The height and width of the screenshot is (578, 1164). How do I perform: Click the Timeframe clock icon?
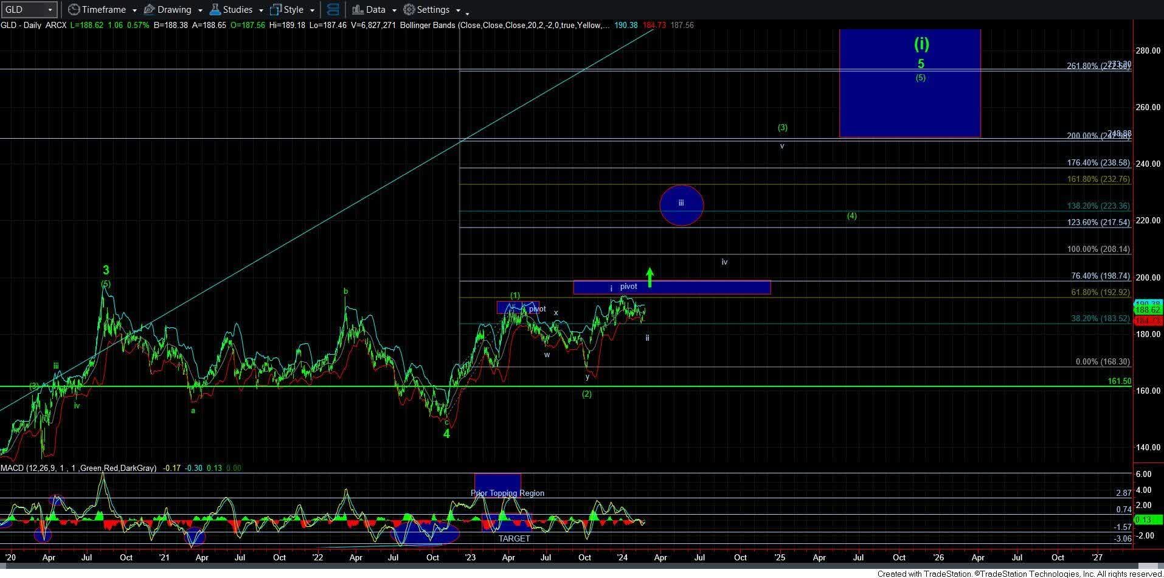74,10
